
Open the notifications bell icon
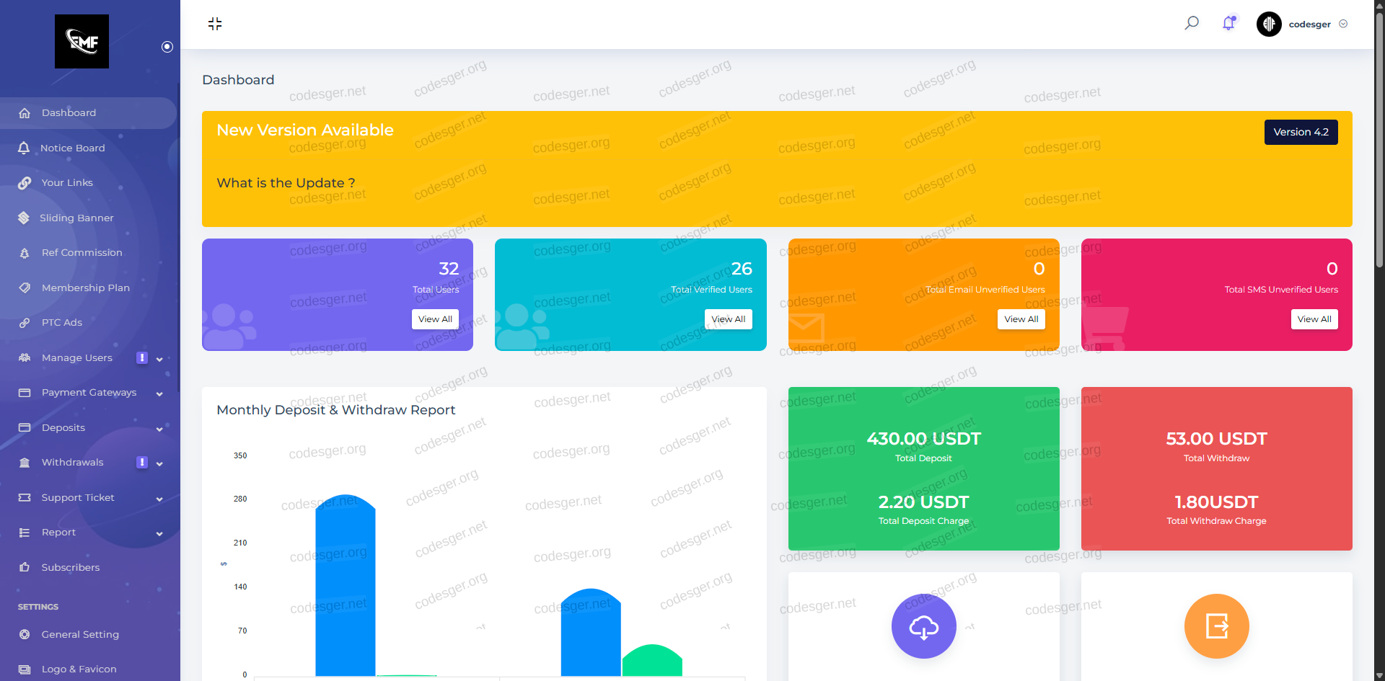(x=1228, y=23)
